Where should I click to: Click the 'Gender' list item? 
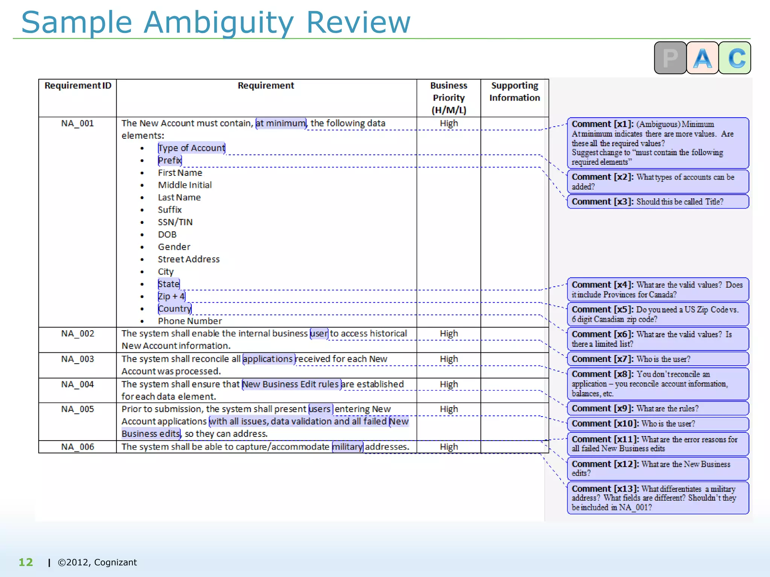174,247
